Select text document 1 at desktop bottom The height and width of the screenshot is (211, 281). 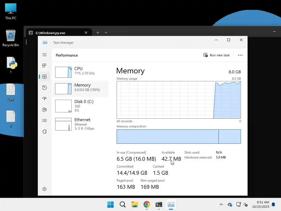click(x=11, y=119)
